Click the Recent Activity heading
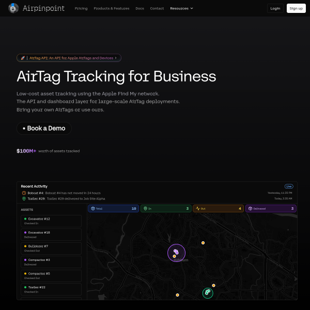Screen dimensions: 310x310 (x=34, y=186)
